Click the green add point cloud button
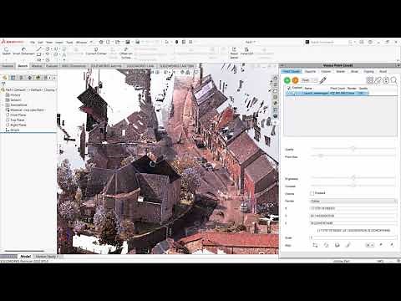This screenshot has width=401, height=301. 287,80
